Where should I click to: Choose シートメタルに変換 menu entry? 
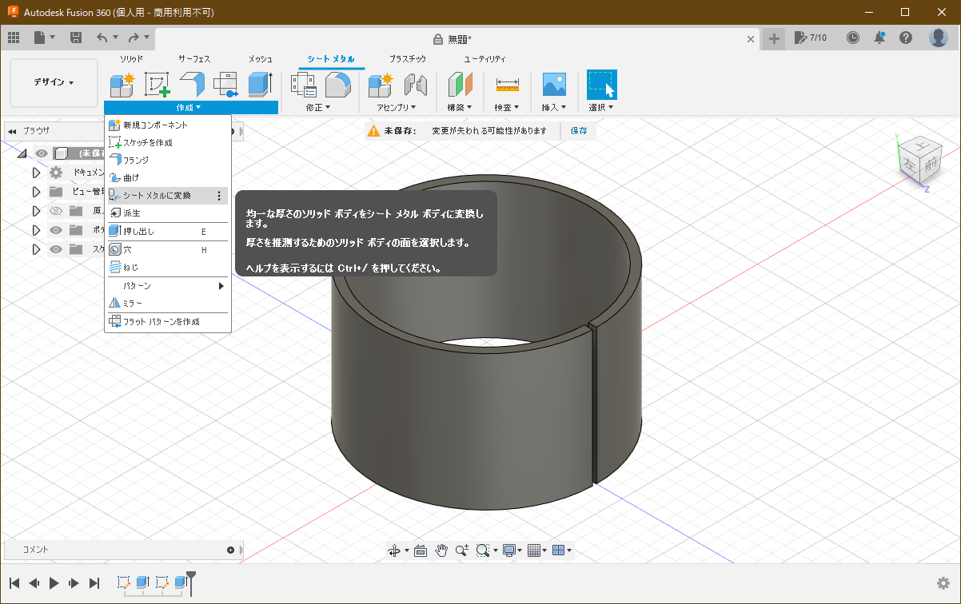pyautogui.click(x=168, y=195)
